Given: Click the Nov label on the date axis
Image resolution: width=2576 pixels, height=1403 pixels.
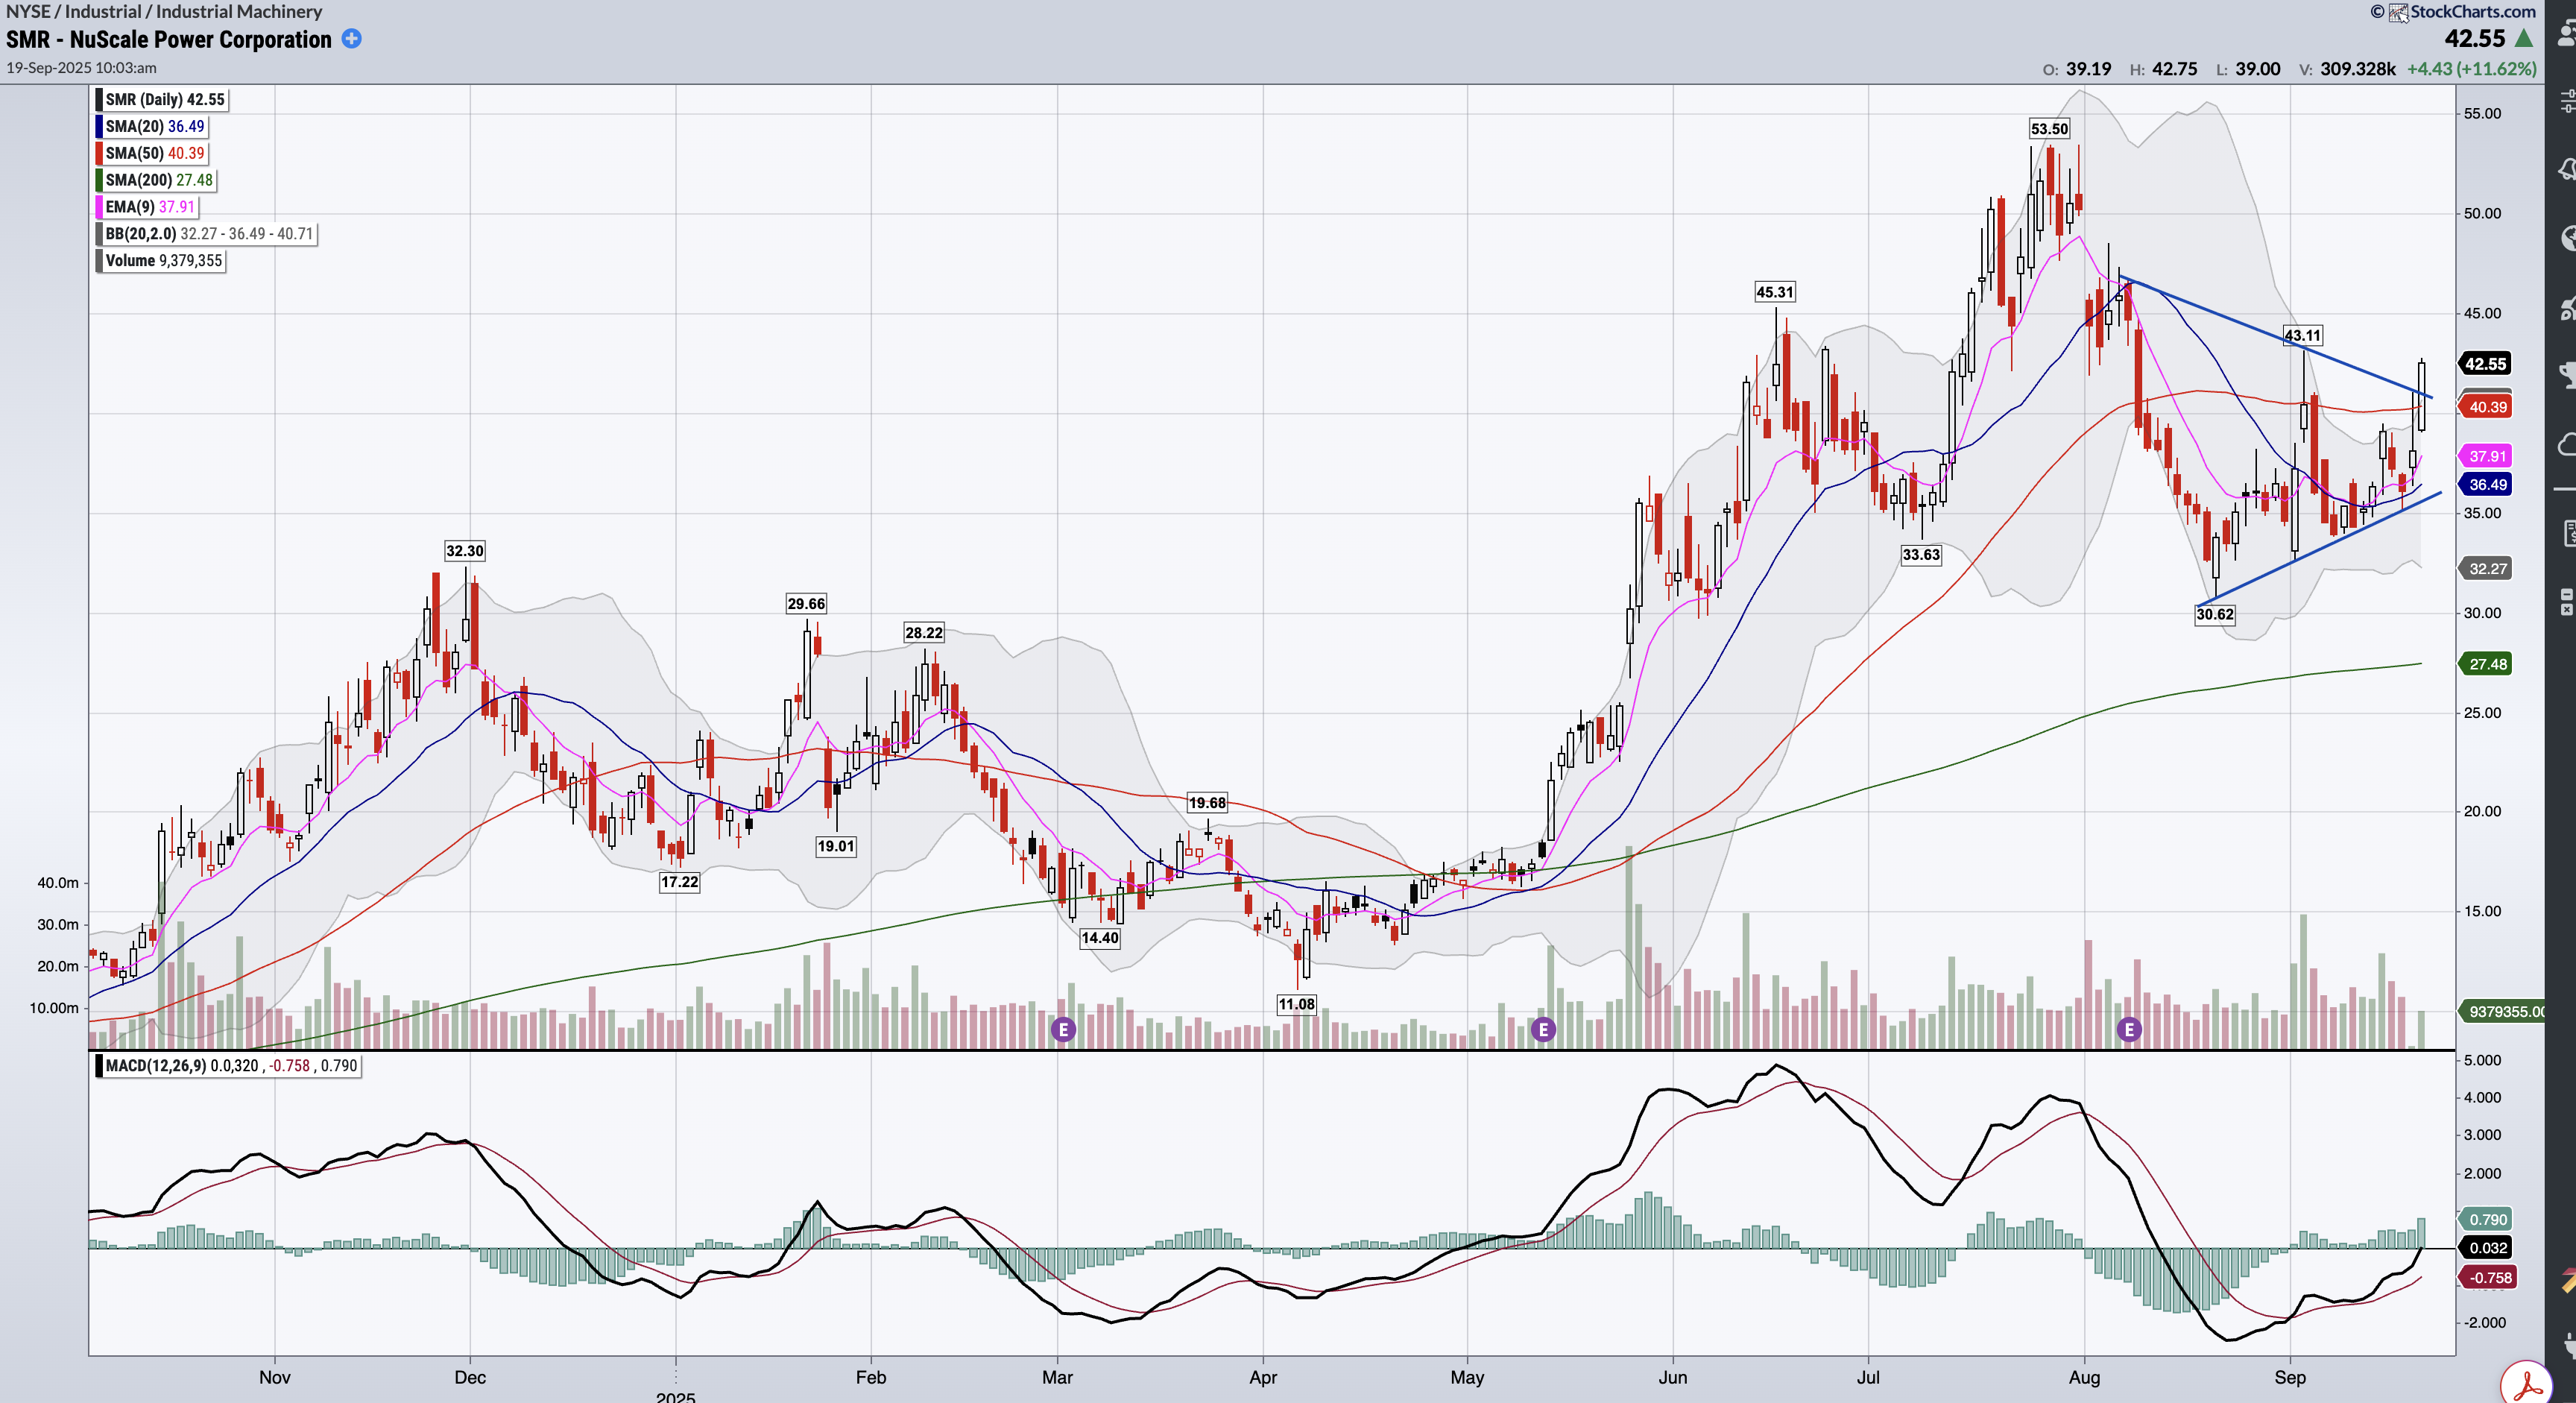Looking at the screenshot, I should [x=275, y=1378].
